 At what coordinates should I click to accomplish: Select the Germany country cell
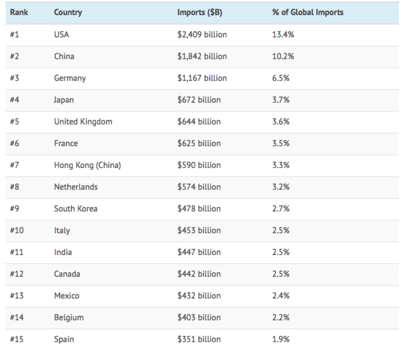70,78
